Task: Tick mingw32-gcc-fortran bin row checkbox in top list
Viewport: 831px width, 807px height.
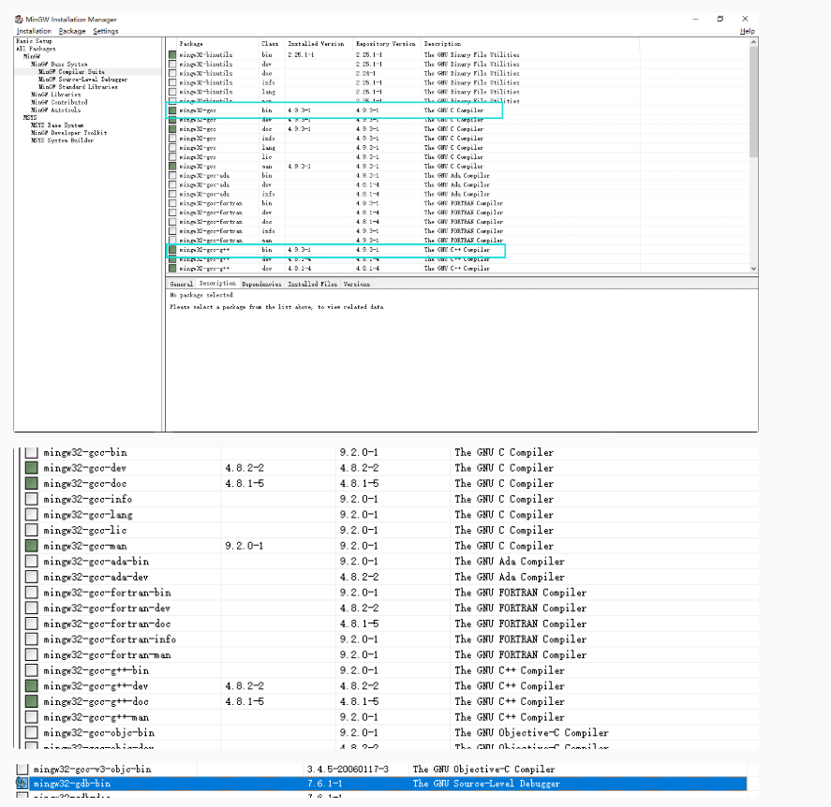Action: pos(172,203)
